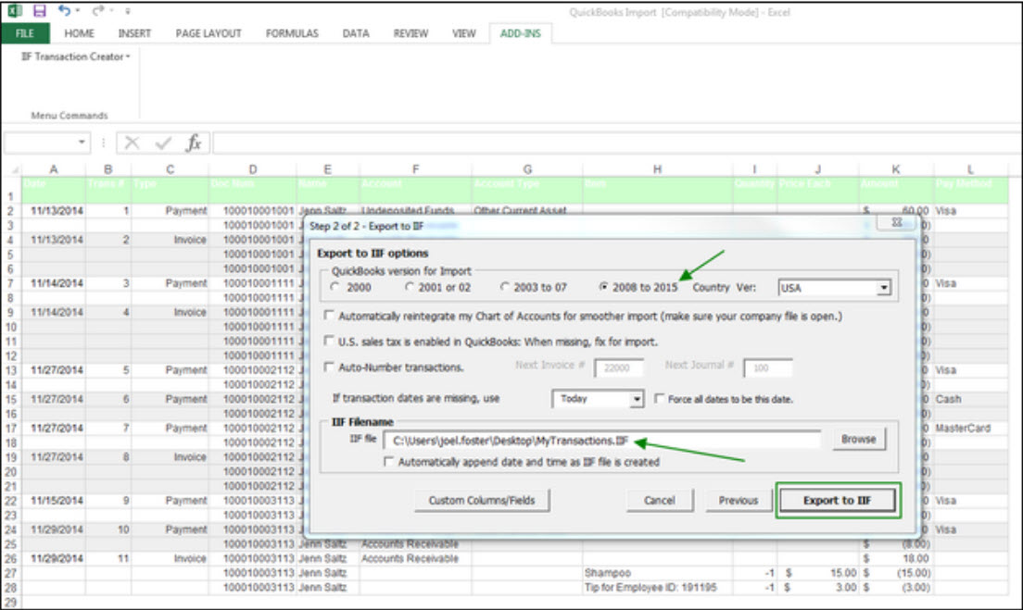This screenshot has width=1023, height=610.
Task: Click the IIF file path field
Action: 601,441
